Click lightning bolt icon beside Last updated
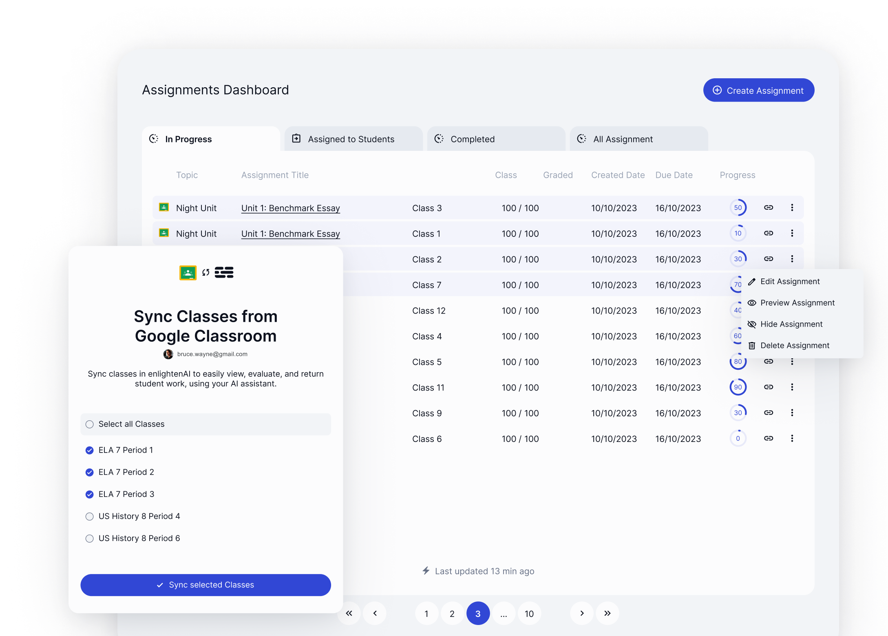Screen dimensions: 888x636 tap(426, 571)
